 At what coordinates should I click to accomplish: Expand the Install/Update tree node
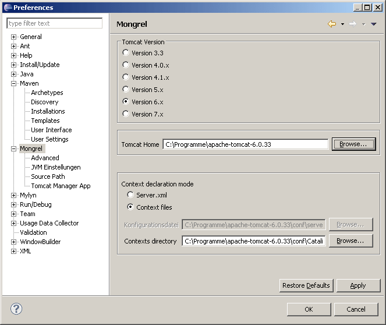point(14,65)
